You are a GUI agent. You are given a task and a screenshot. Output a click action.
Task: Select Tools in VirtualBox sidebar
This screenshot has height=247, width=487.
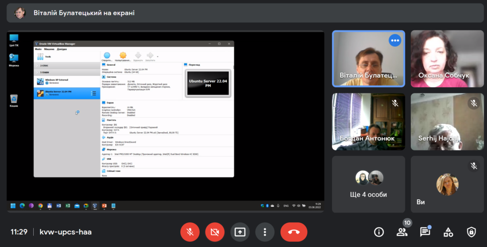tap(67, 56)
